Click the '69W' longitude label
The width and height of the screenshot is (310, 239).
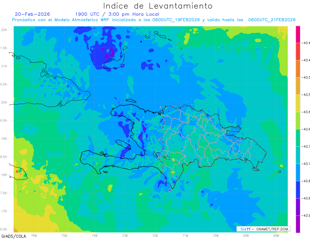point(246,235)
